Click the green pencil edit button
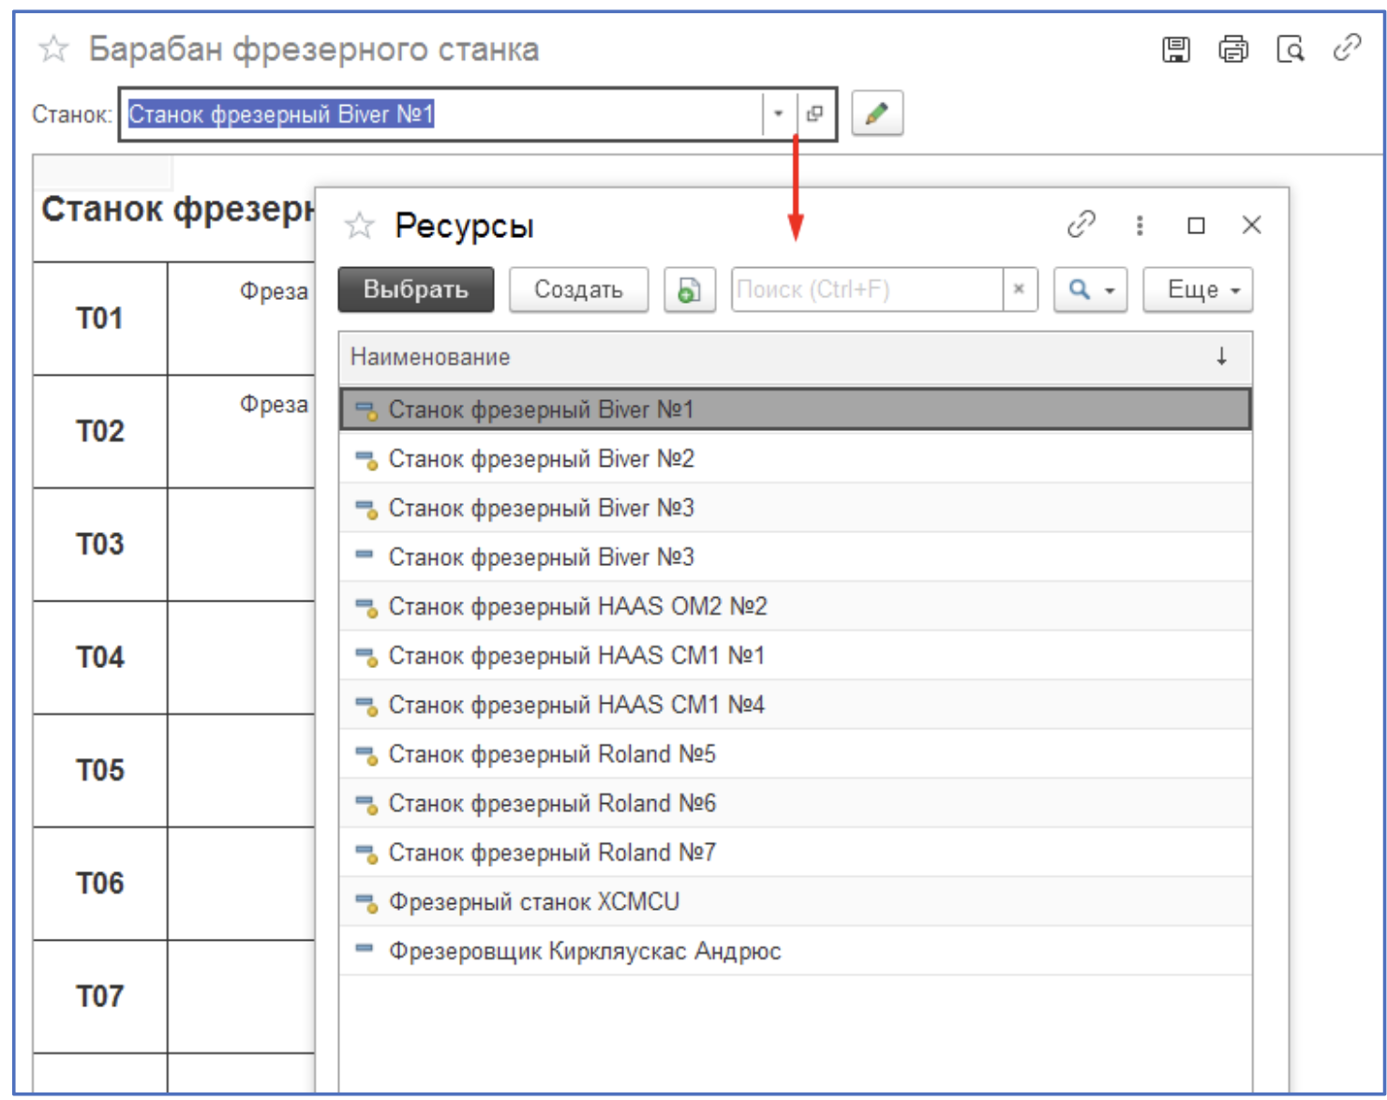 [x=876, y=114]
